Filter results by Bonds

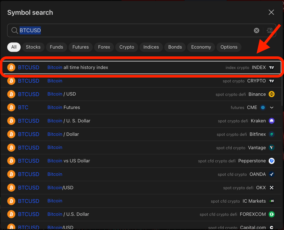(175, 47)
